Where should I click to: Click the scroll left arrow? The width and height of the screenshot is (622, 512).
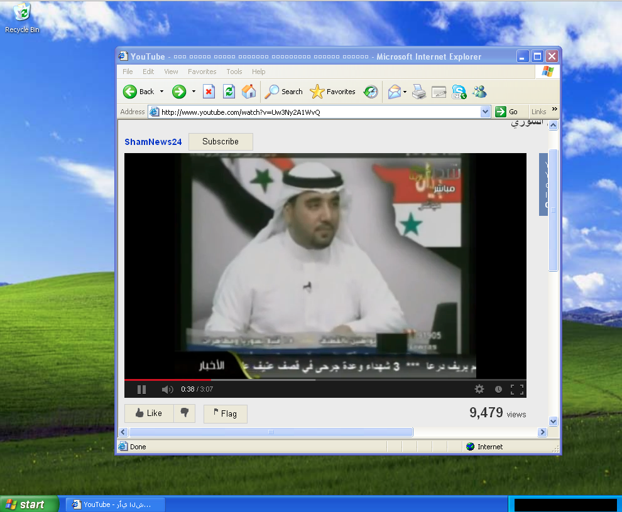(123, 432)
